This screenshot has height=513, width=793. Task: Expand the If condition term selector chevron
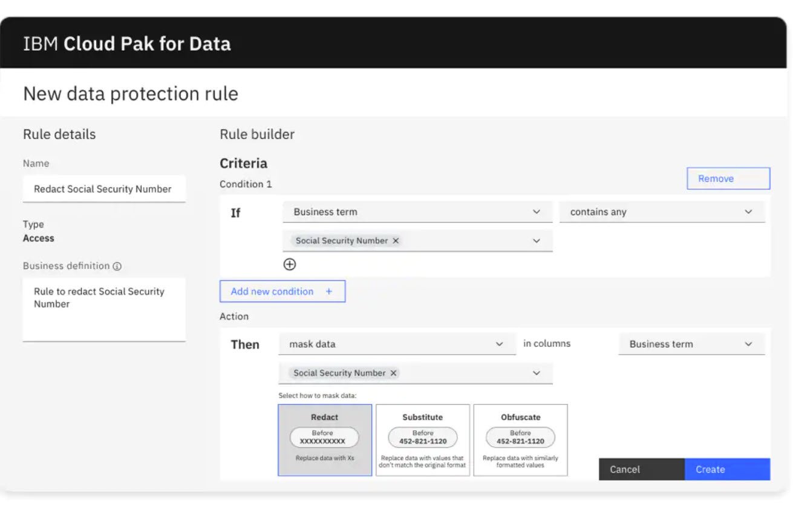(536, 240)
